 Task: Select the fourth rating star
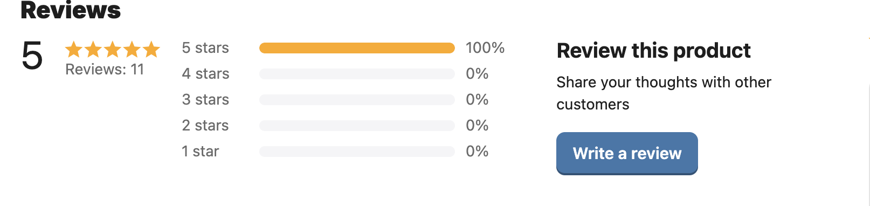pos(132,50)
